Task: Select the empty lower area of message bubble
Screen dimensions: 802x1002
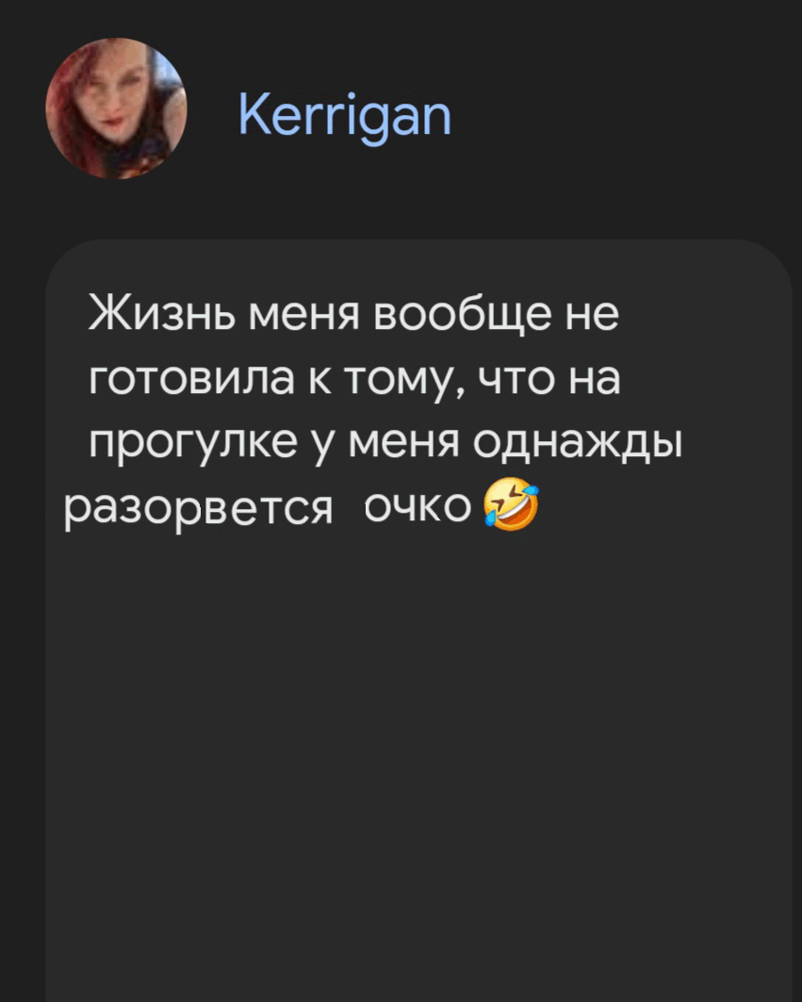Action: 418,767
